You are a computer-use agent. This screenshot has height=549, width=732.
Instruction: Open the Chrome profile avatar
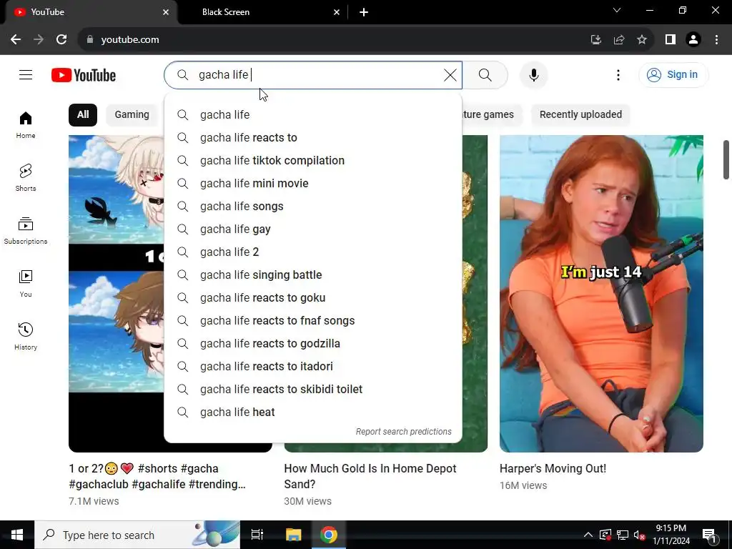pos(693,40)
